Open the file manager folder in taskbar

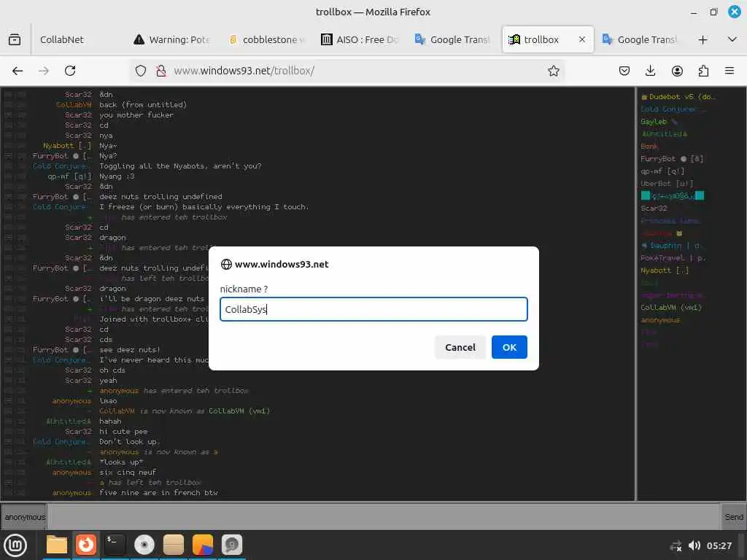click(x=57, y=545)
